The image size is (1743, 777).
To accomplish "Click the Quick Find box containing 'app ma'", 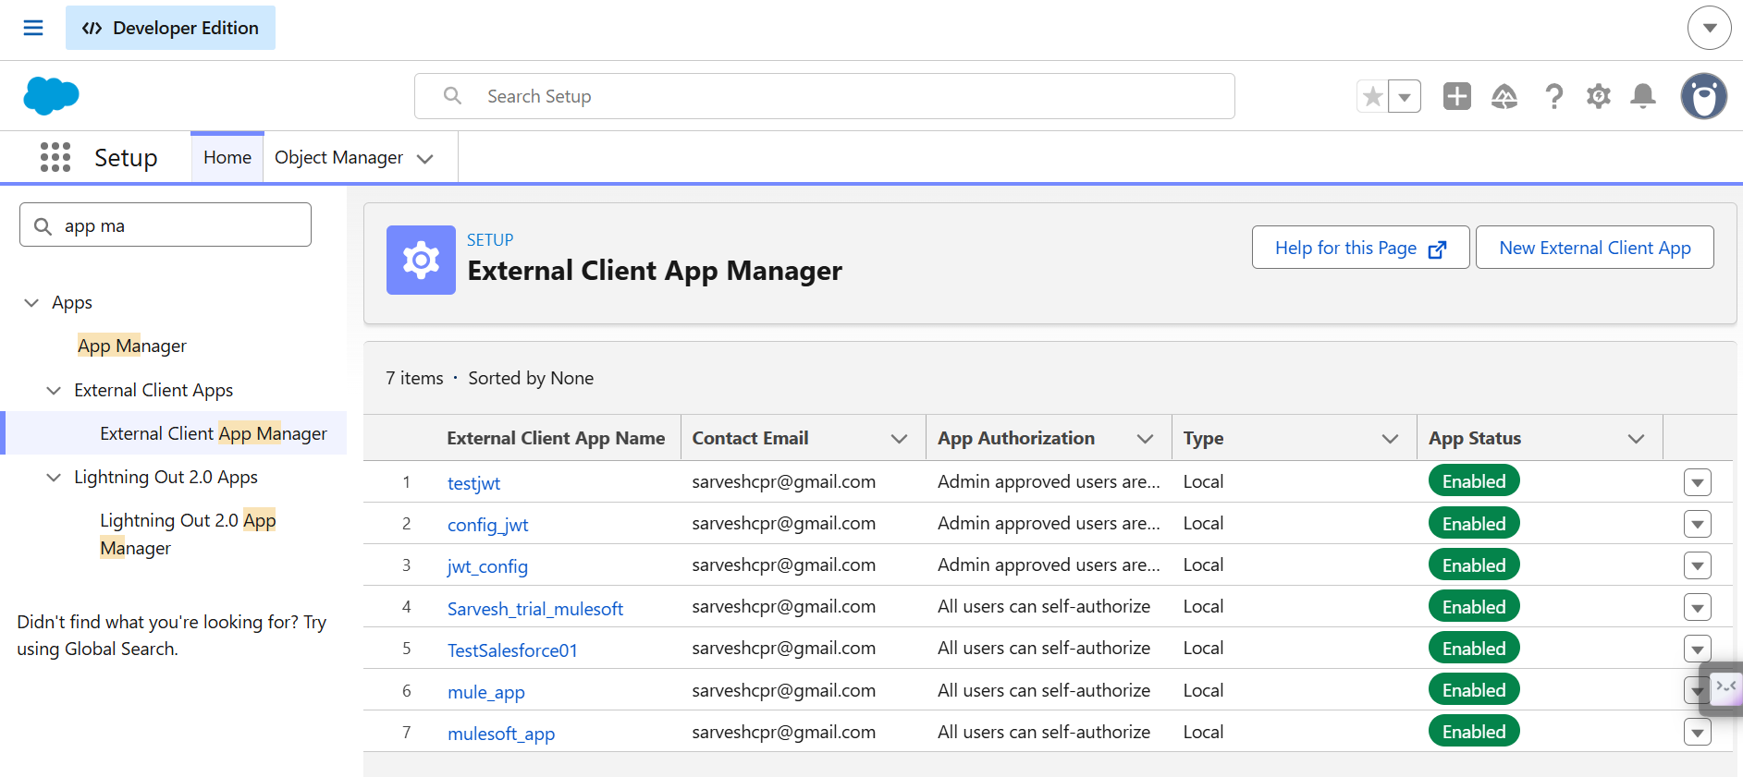I will click(166, 225).
